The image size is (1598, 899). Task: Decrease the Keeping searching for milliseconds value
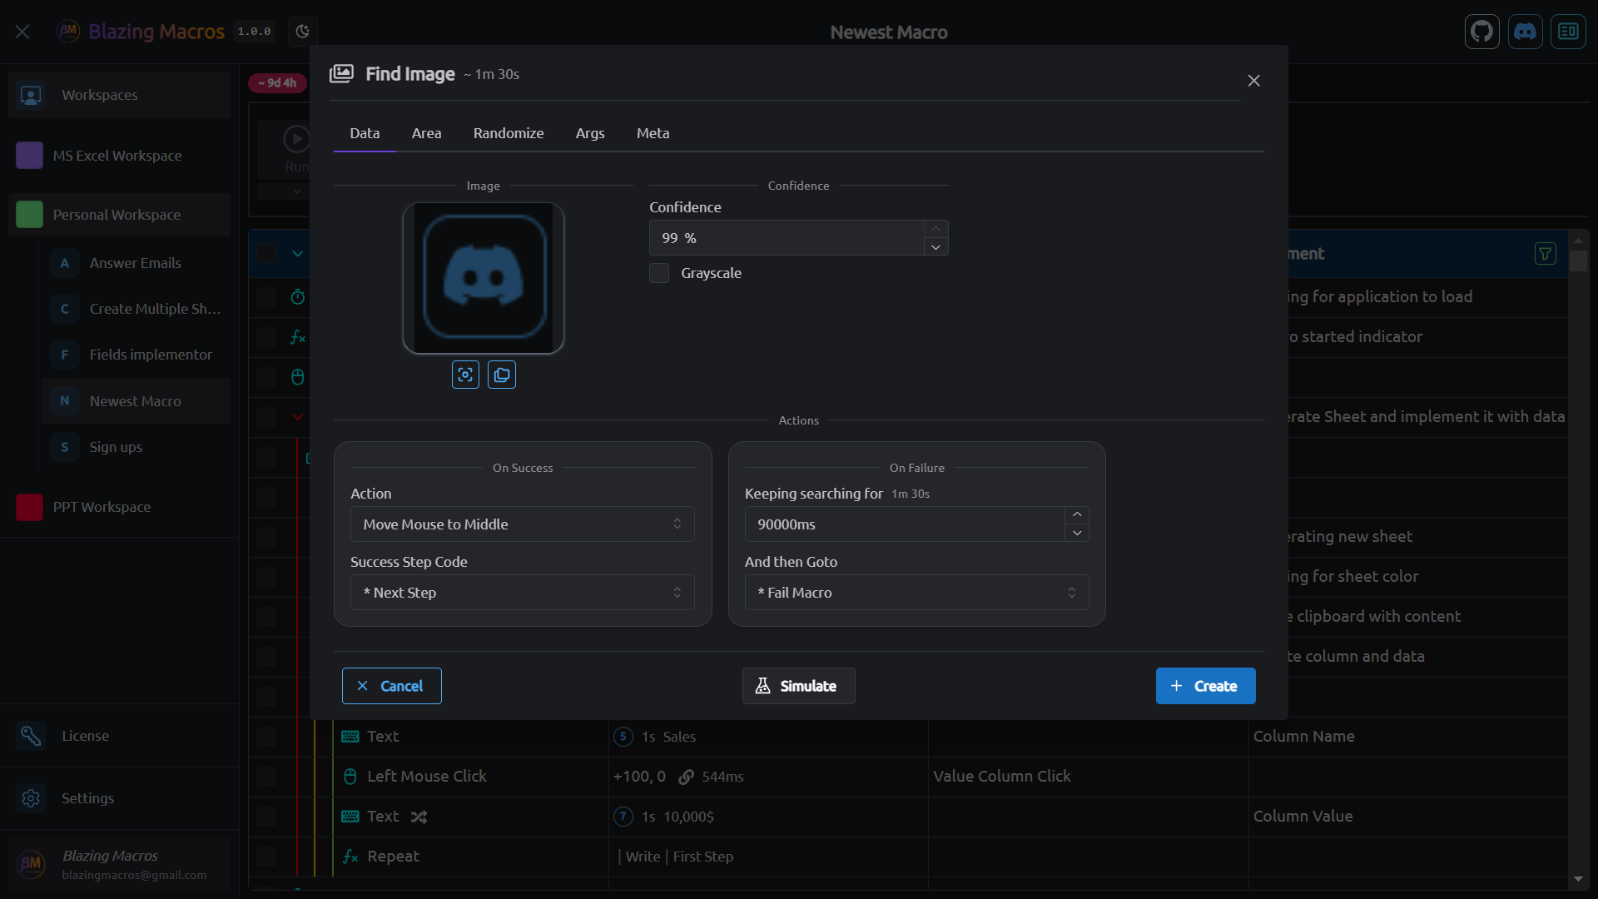coord(1077,533)
